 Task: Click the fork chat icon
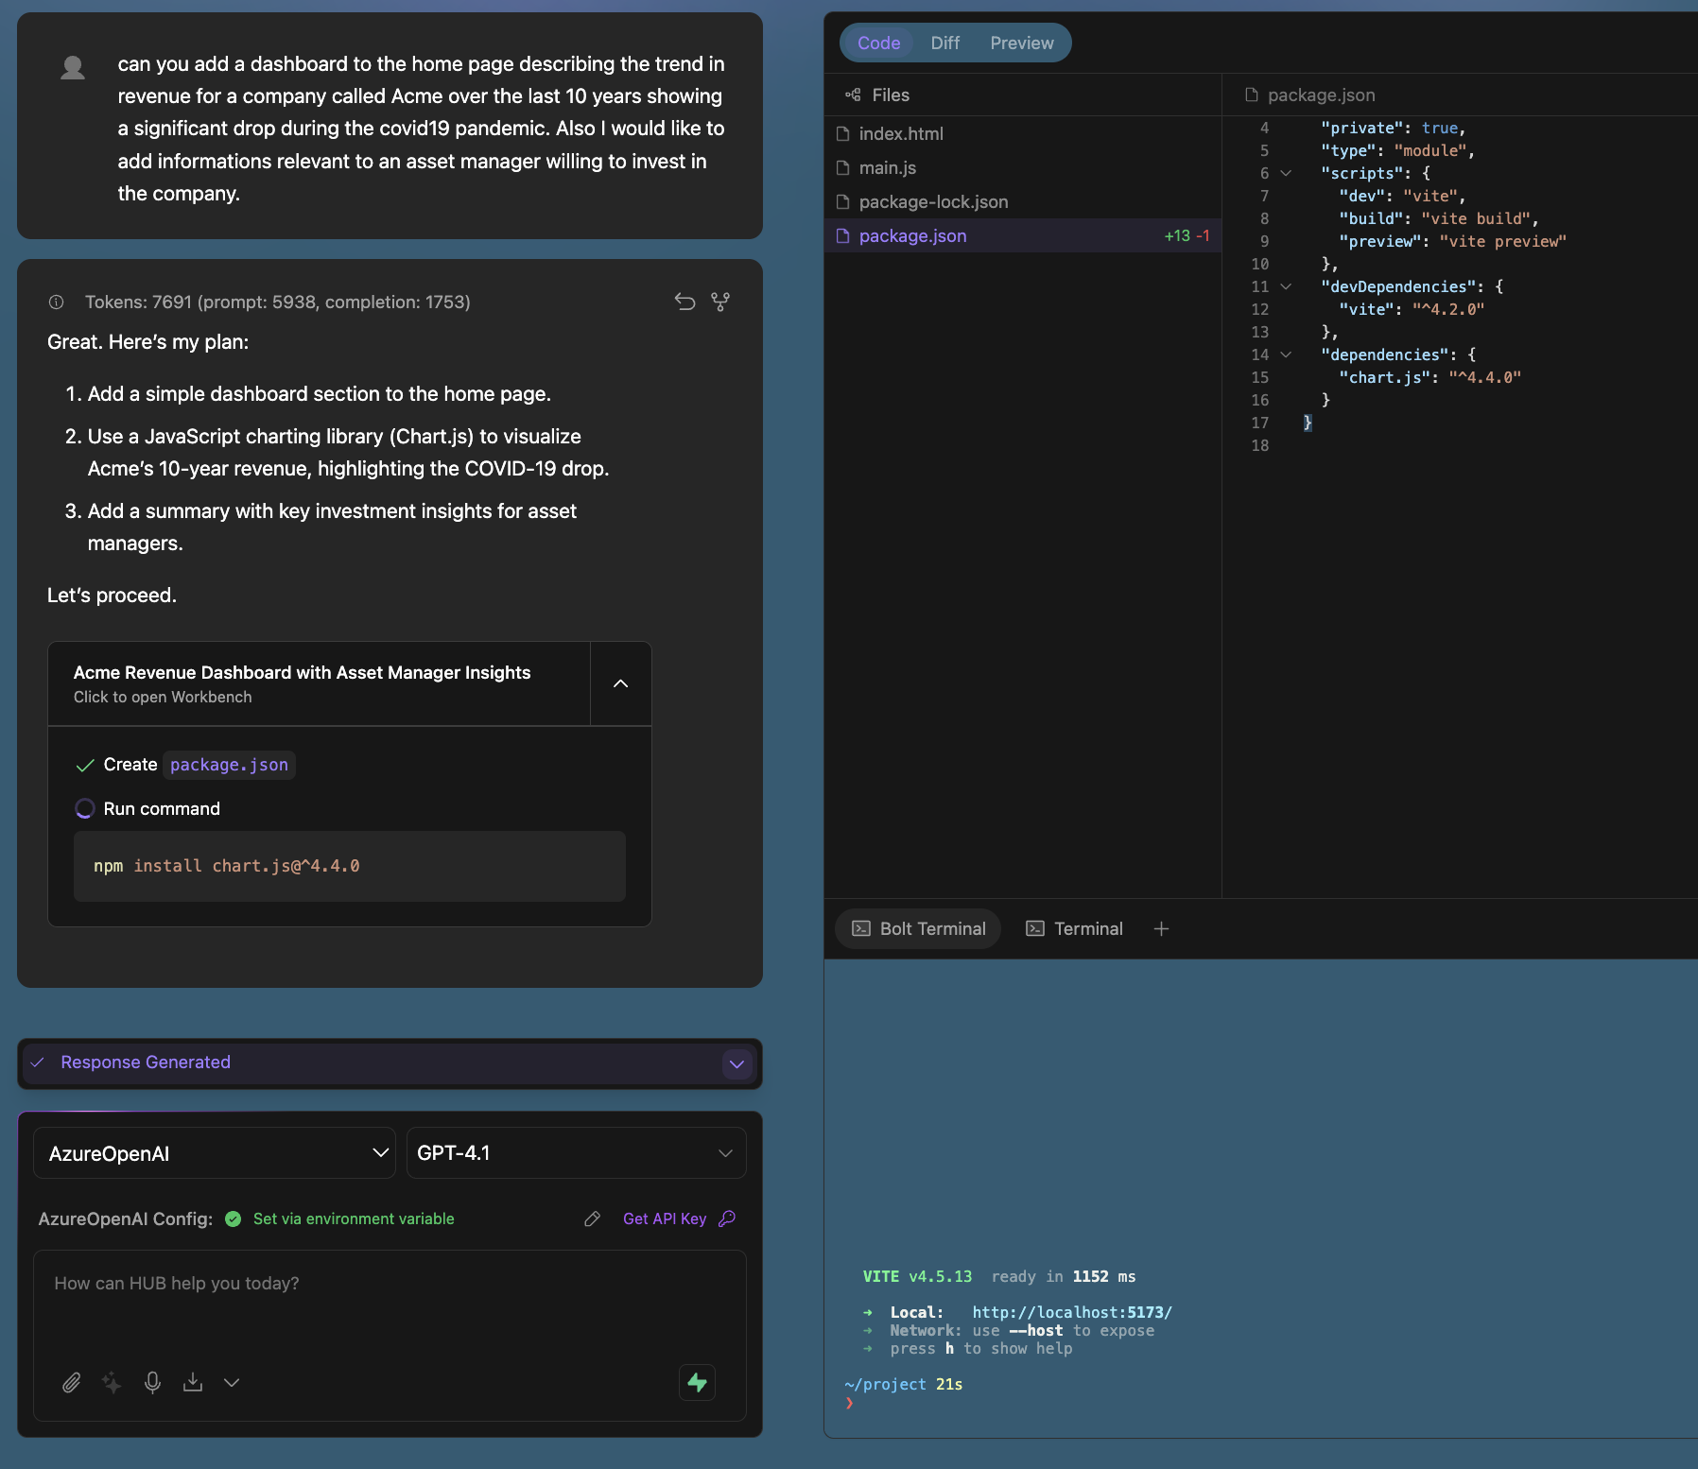coord(720,302)
